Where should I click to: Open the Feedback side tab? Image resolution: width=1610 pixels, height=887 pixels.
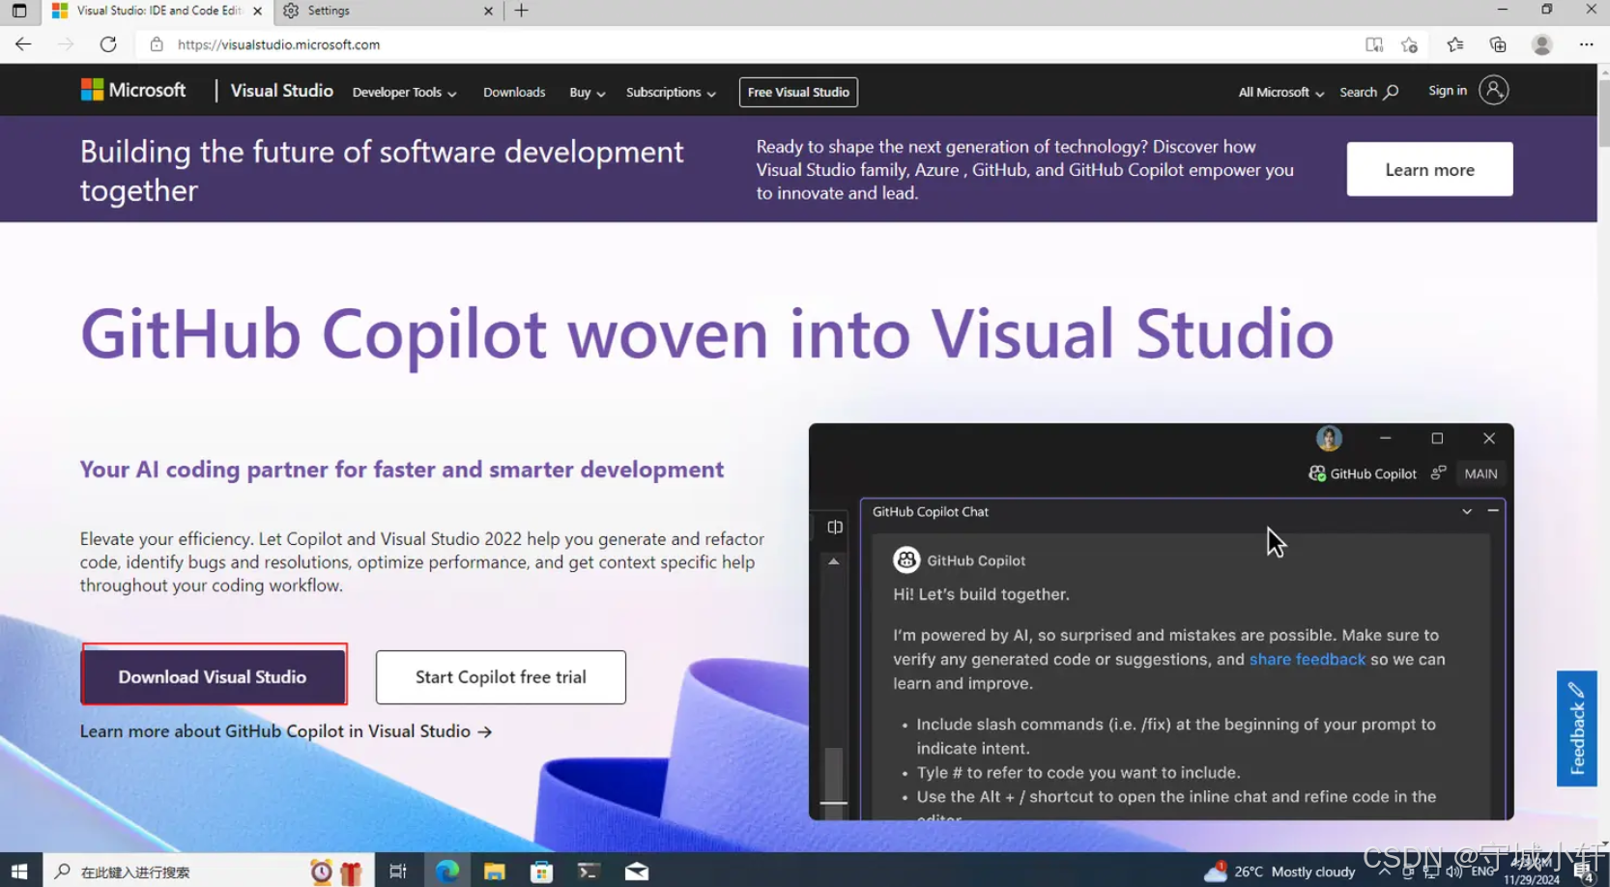pos(1576,729)
